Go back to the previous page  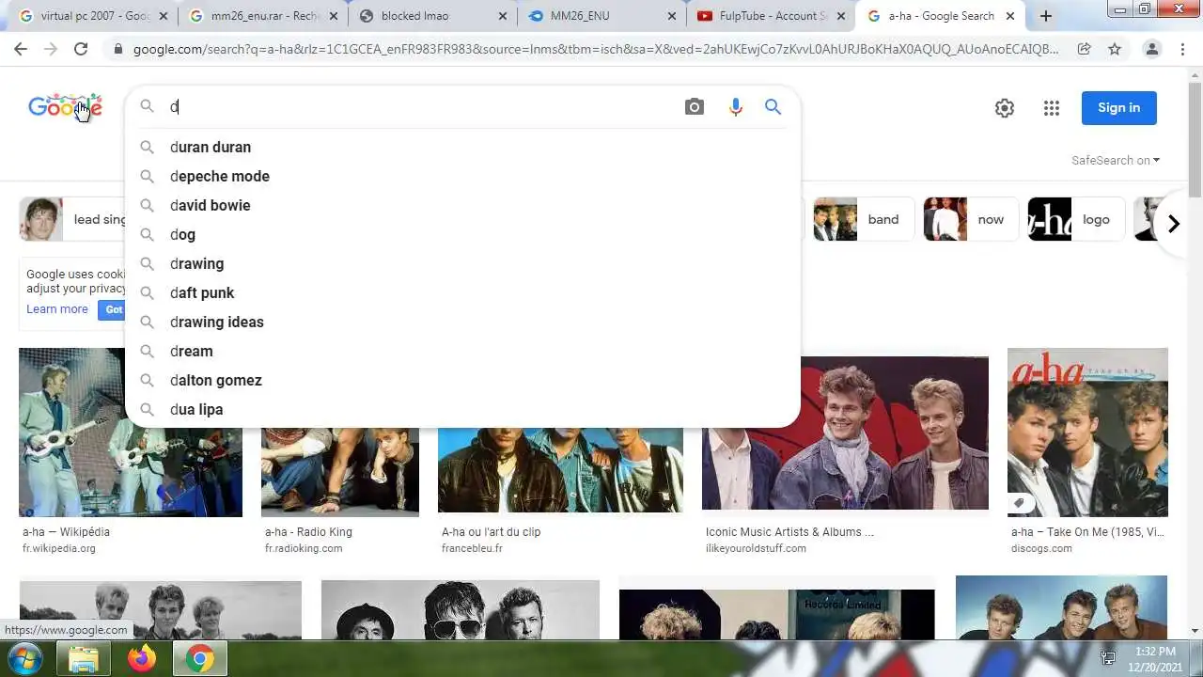(x=21, y=49)
